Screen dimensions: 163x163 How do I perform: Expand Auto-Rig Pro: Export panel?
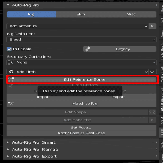[x=8, y=156]
